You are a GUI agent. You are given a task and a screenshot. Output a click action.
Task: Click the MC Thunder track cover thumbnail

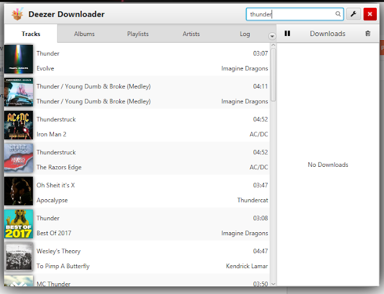[19, 281]
